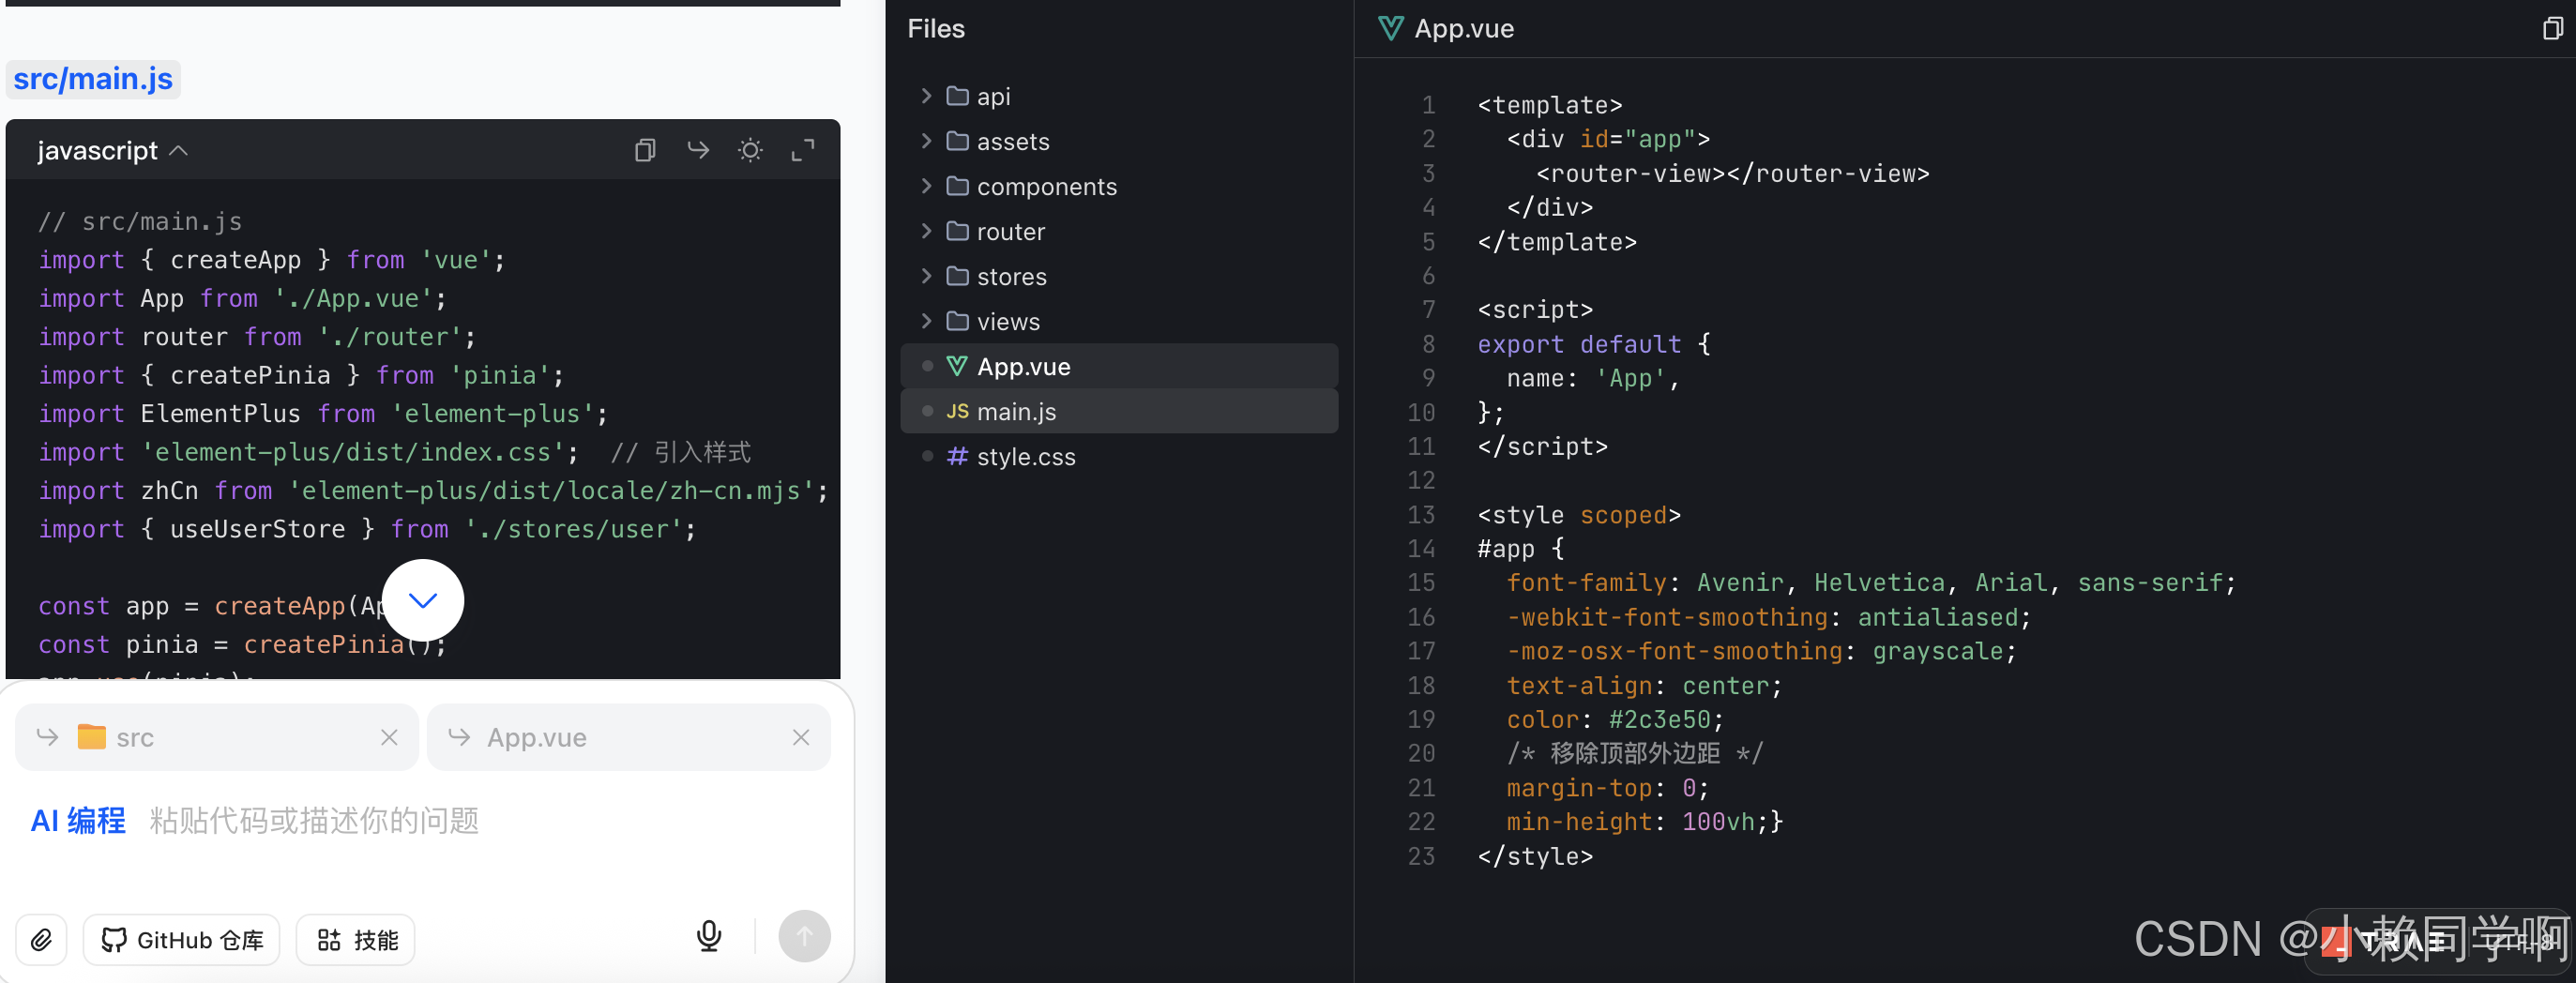Focus the AI 编程 prompt input field
Viewport: 2576px width, 983px height.
pyautogui.click(x=430, y=821)
